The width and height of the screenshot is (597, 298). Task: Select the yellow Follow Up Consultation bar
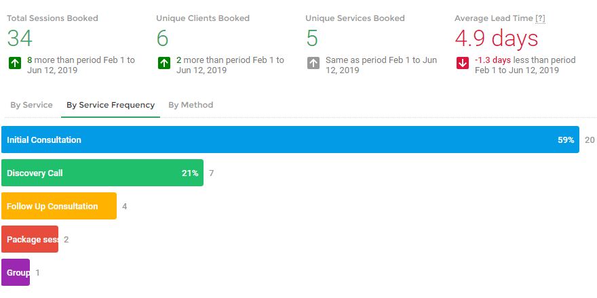[x=58, y=206]
